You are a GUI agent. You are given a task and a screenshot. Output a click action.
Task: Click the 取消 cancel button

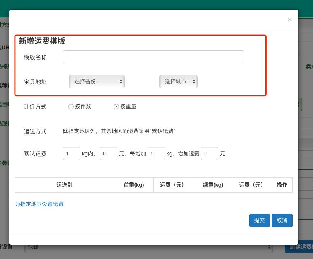(x=282, y=220)
